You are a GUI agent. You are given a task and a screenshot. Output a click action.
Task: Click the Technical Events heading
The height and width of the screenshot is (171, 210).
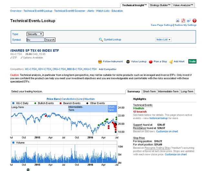(x=143, y=105)
